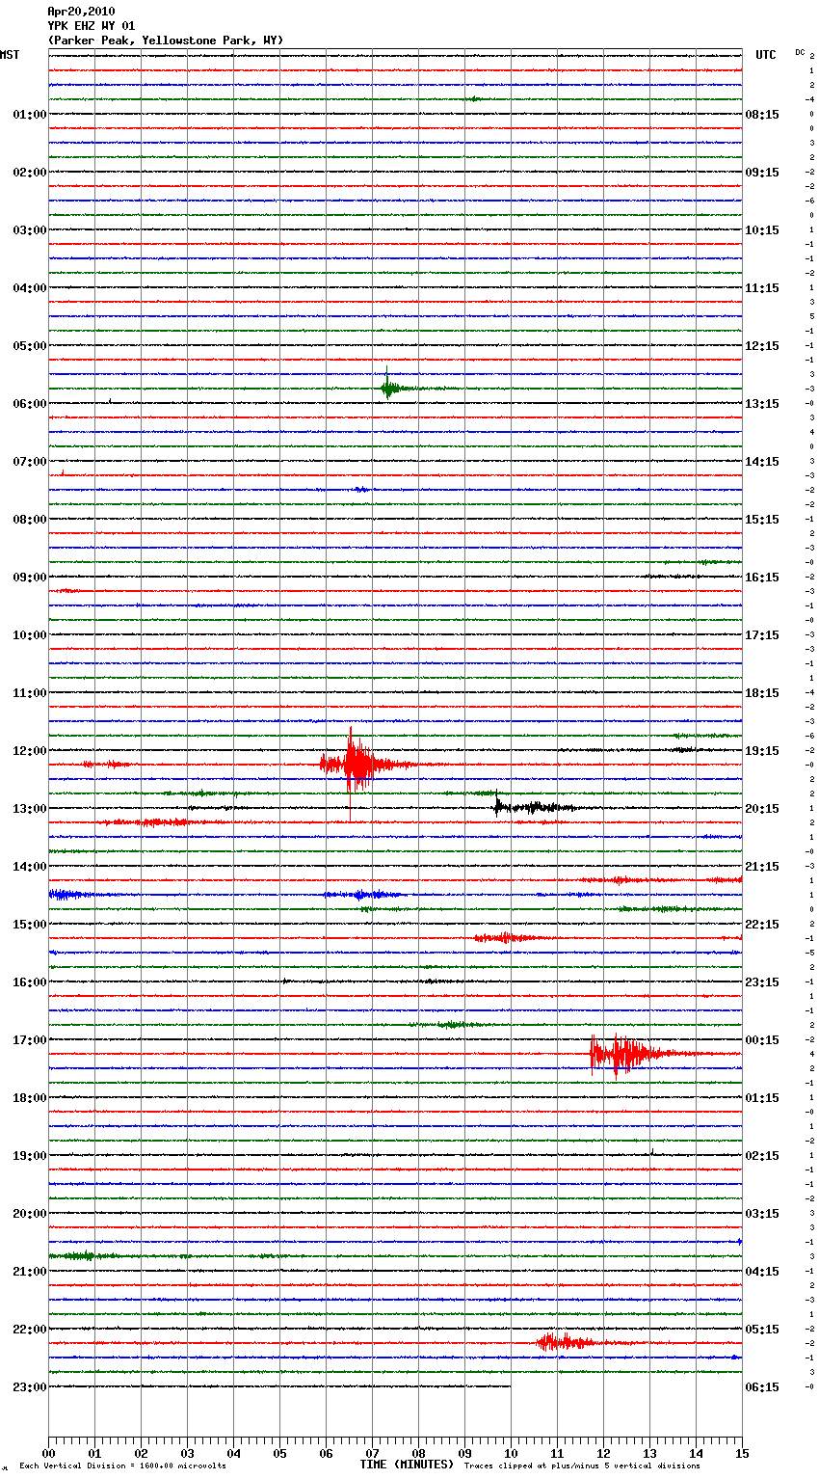Image resolution: width=819 pixels, height=1479 pixels.
Task: Click the 02:15 UTC time label
Action: point(762,1156)
